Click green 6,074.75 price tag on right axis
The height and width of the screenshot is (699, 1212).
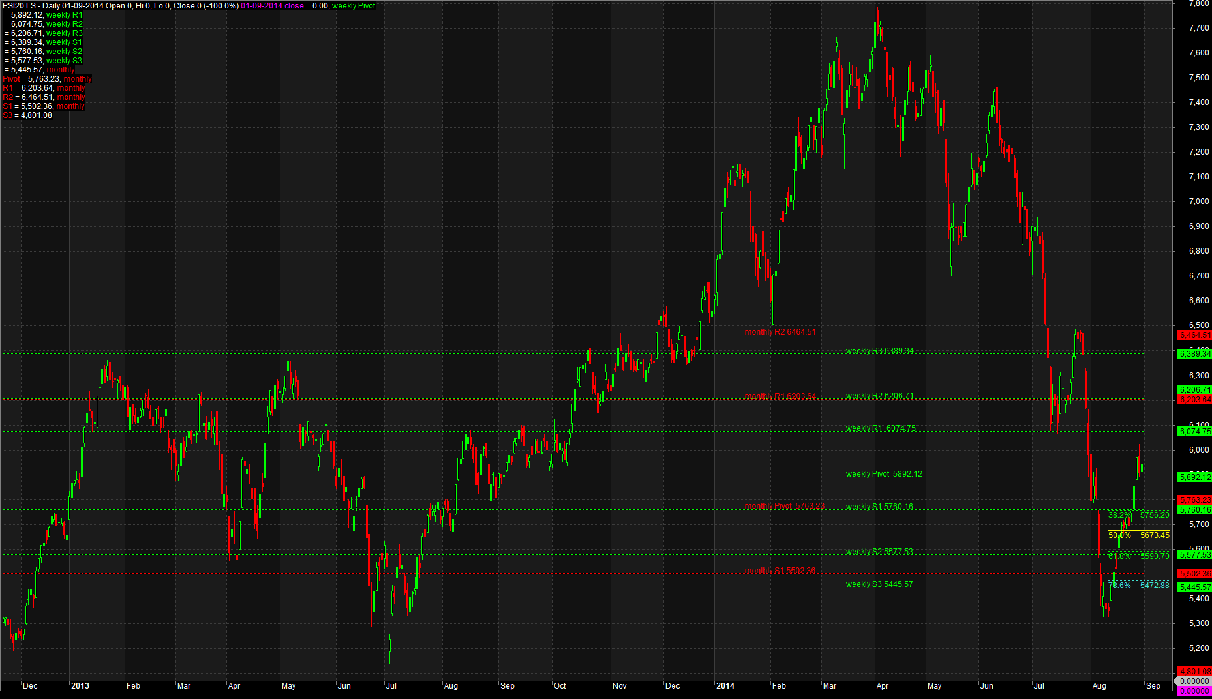[1194, 432]
